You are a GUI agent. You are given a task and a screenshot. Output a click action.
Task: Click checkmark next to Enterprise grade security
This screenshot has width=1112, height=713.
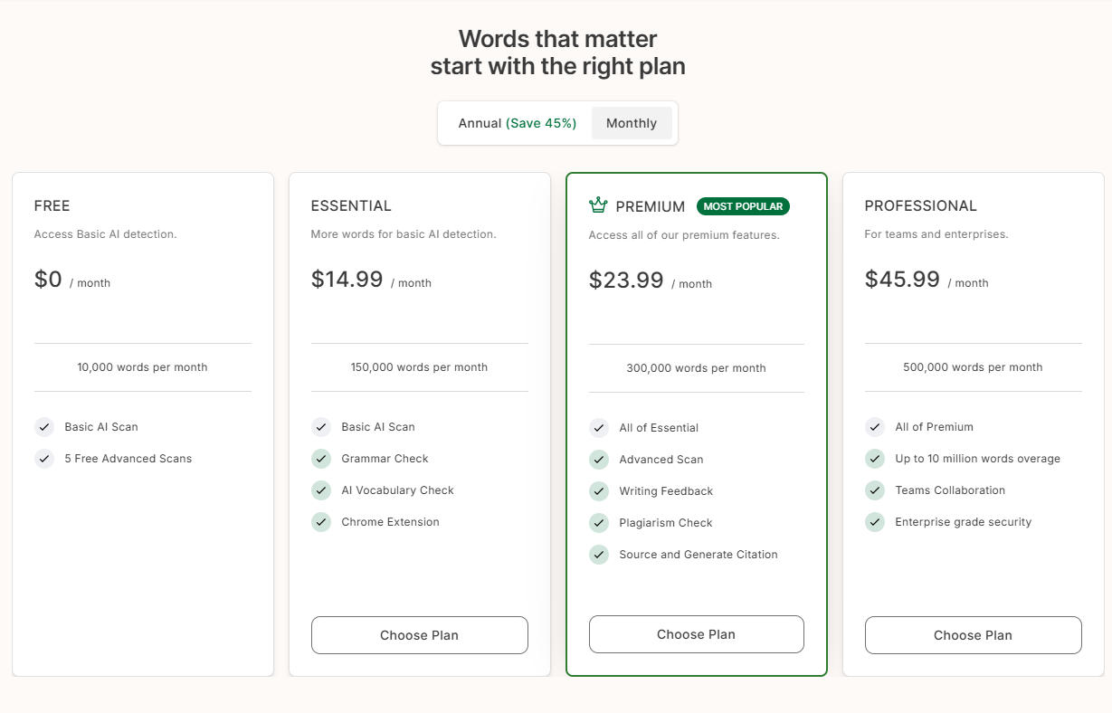coord(875,522)
